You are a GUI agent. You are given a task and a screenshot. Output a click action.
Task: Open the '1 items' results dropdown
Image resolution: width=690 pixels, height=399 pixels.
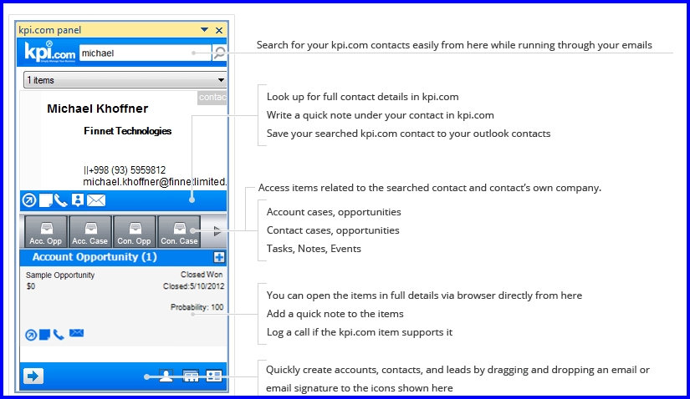click(x=125, y=80)
